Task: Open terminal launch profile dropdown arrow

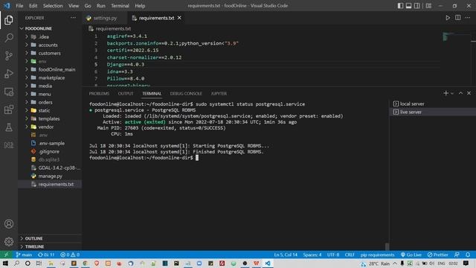Action: pyautogui.click(x=452, y=93)
